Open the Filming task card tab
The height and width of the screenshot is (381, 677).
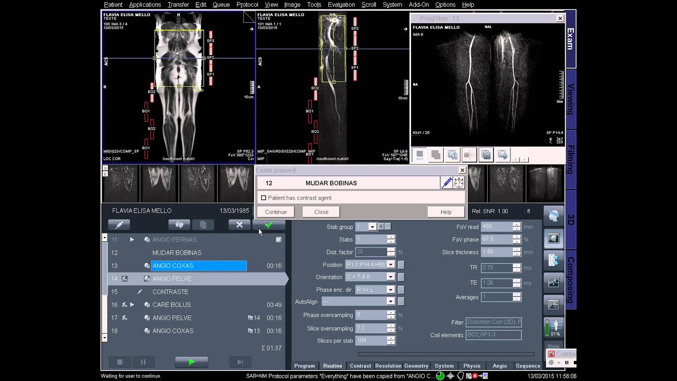[x=571, y=159]
